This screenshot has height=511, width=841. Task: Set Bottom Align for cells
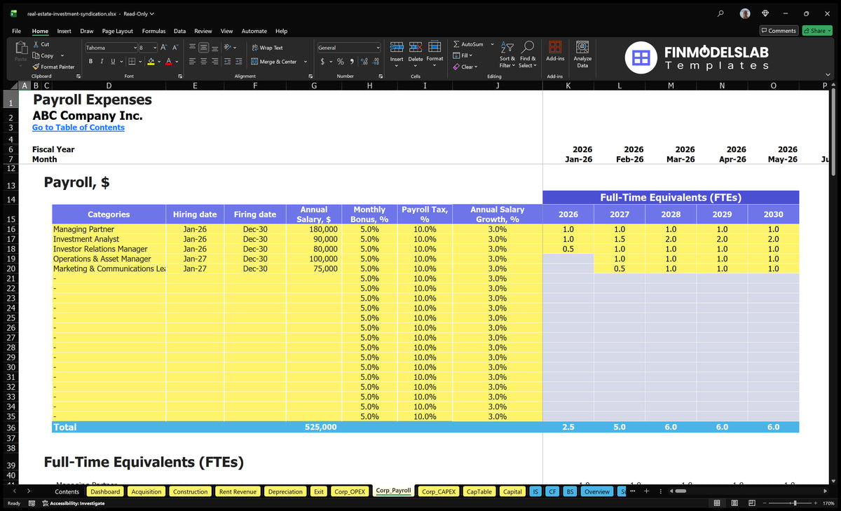(x=214, y=48)
